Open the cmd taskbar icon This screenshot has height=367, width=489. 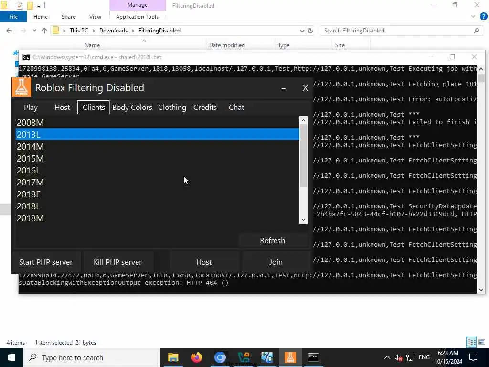313,357
